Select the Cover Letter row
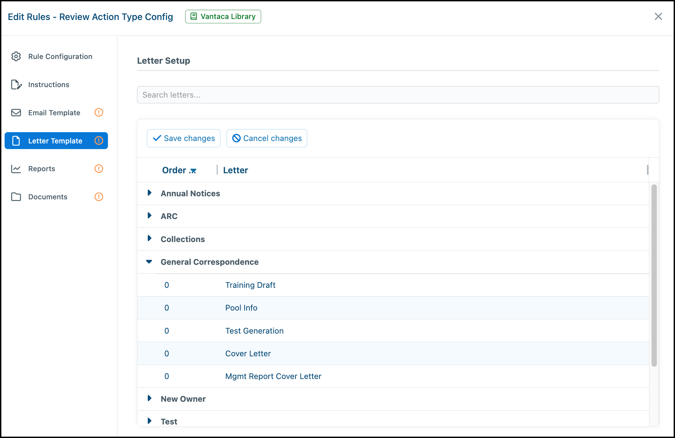675x438 pixels. click(x=393, y=354)
